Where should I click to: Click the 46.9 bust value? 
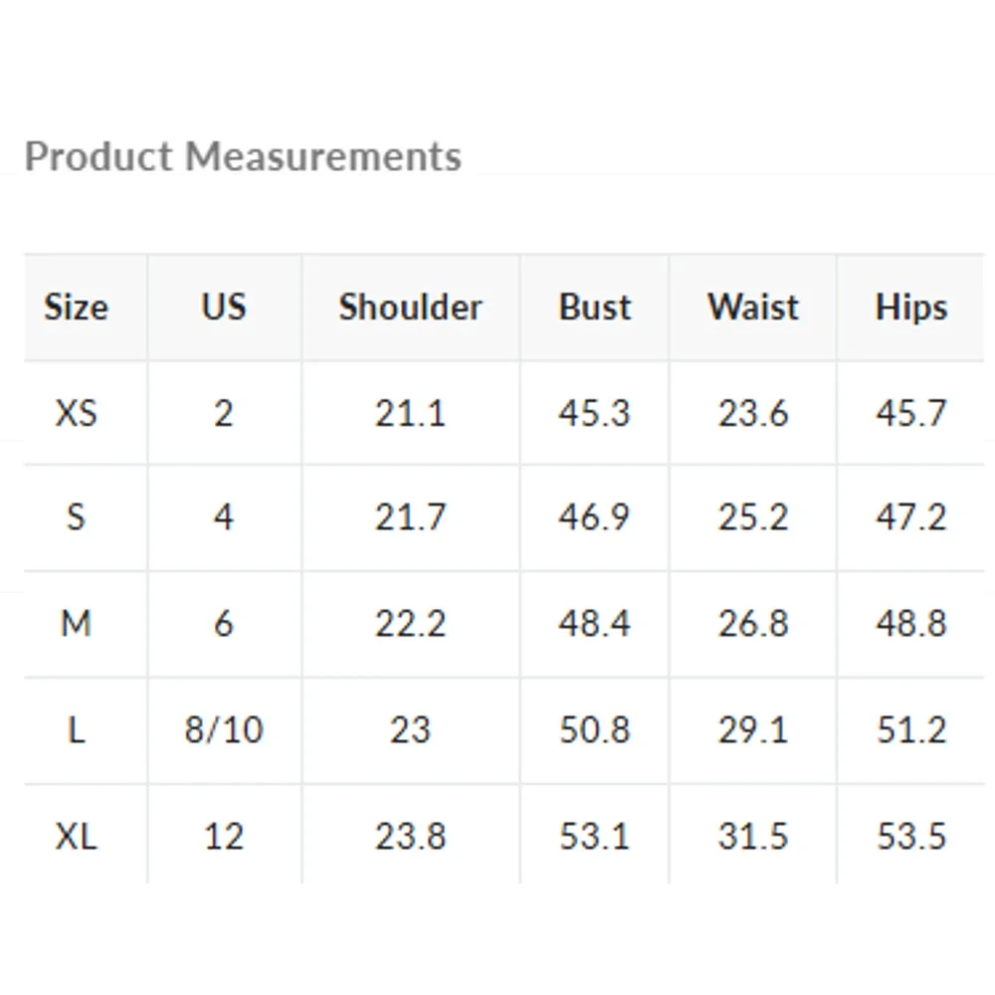595,517
